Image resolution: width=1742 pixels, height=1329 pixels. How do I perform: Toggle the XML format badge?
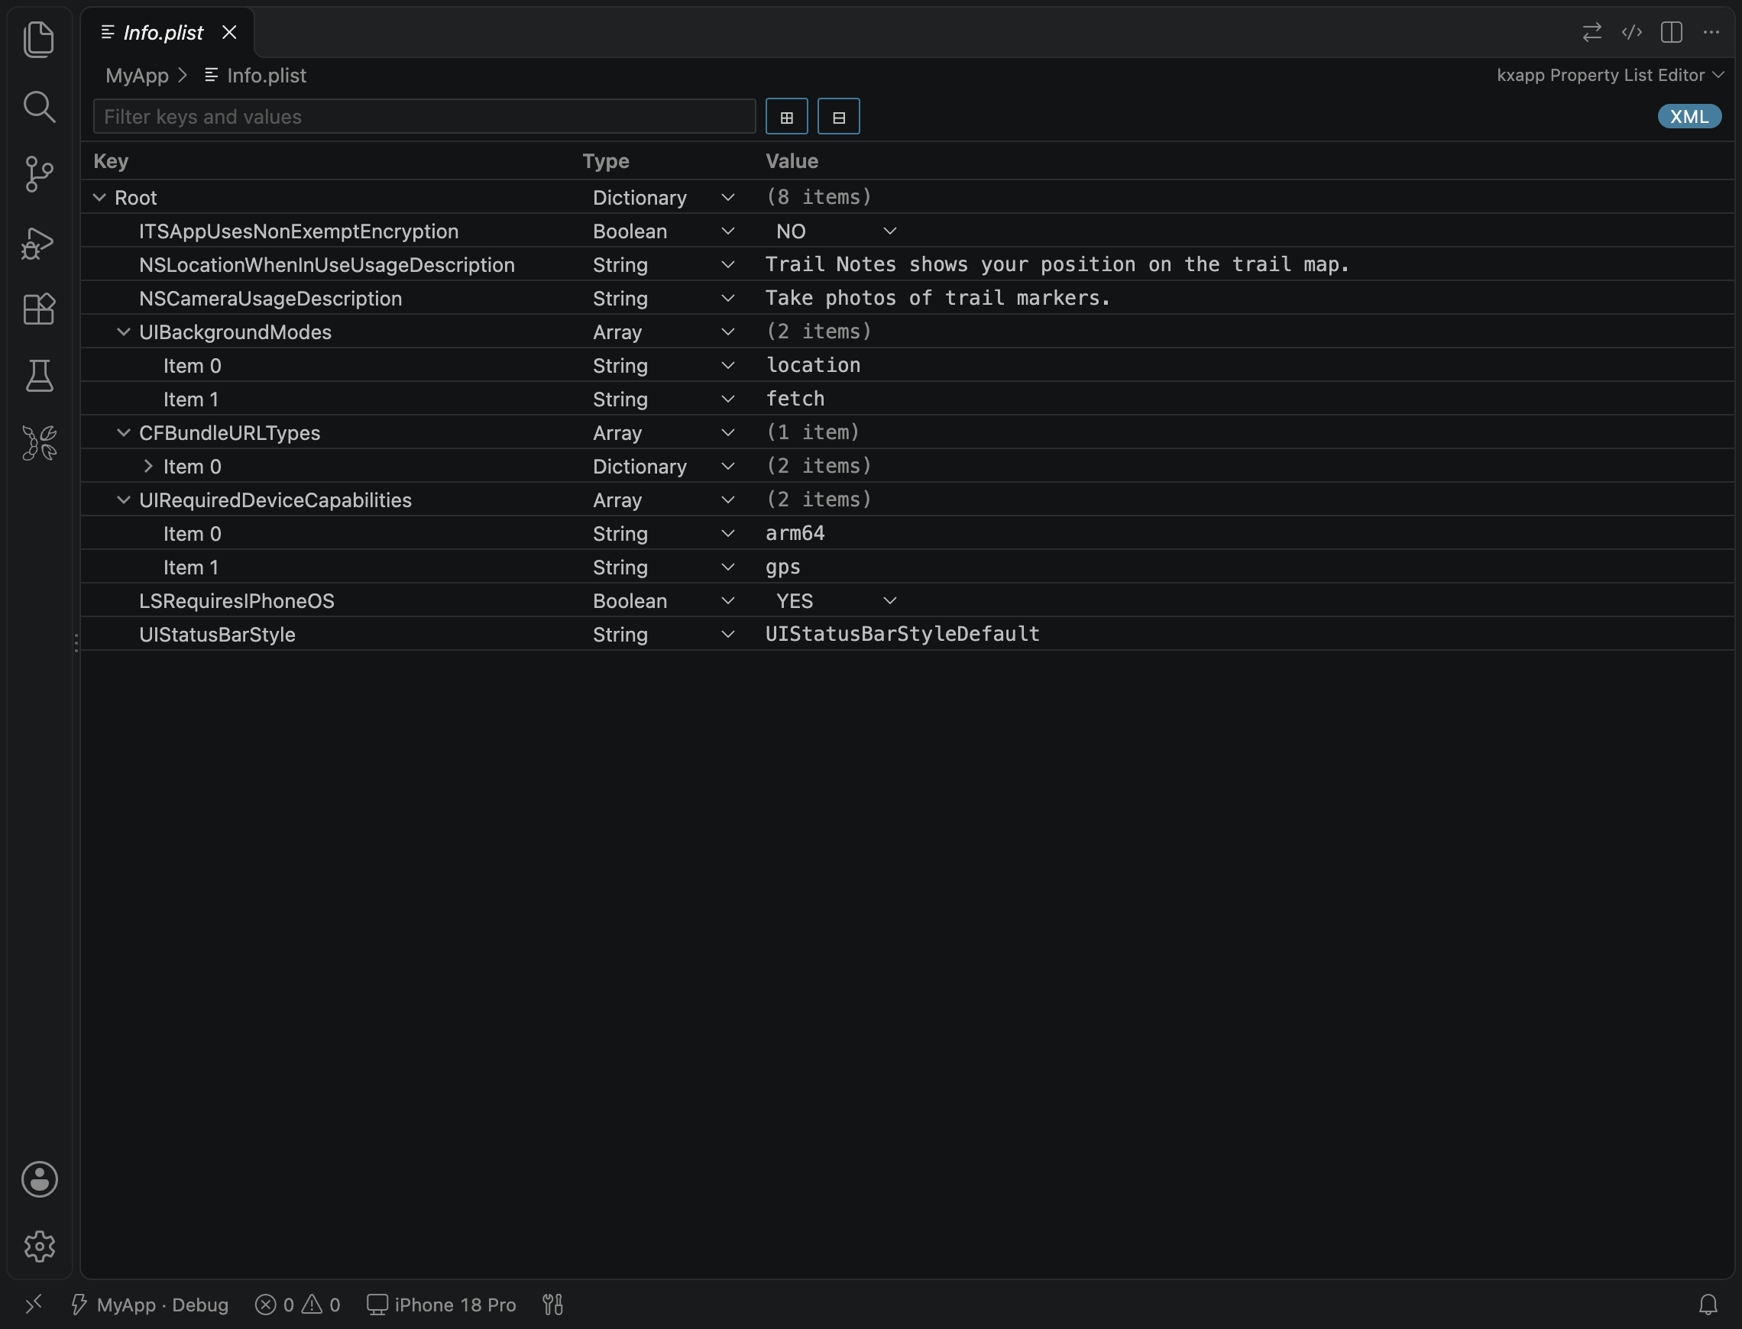(x=1689, y=116)
